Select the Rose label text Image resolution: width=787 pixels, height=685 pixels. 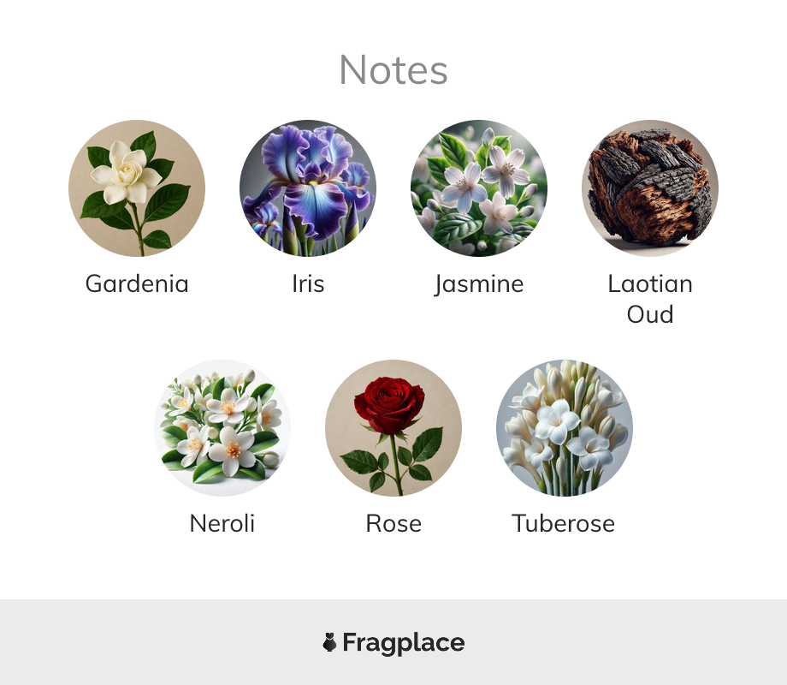(393, 523)
